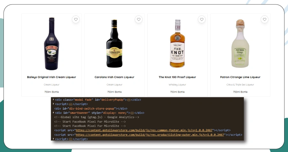288x152 pixels.
Task: Favorite the Baileys Original Irish Cream heart icon
Action: [76, 19]
